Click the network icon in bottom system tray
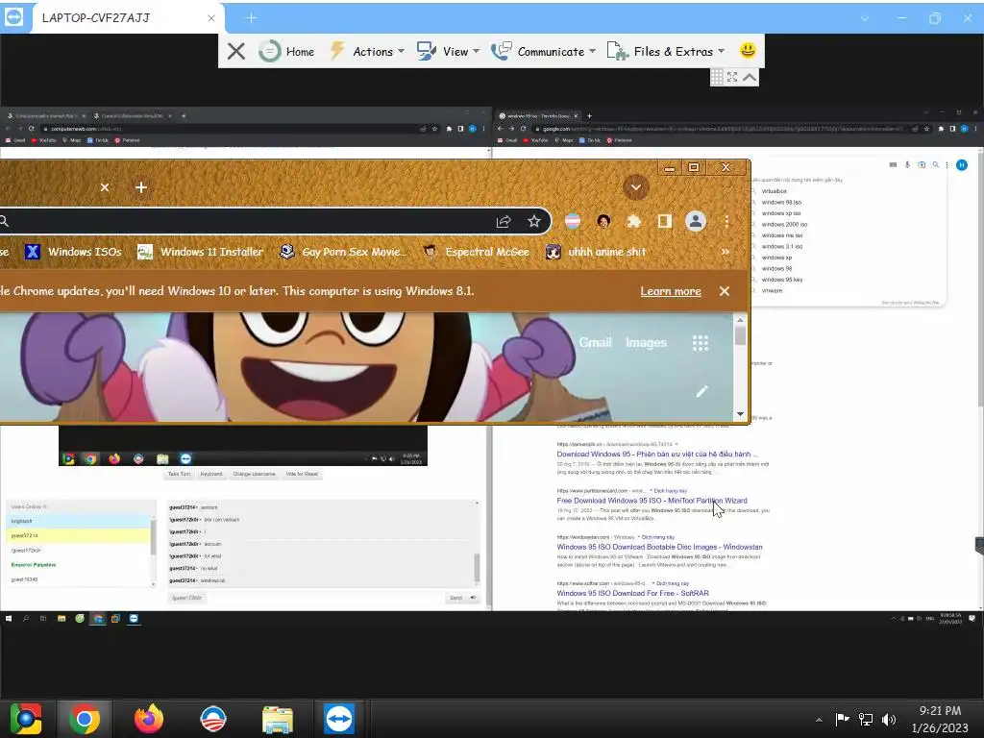Viewport: 984px width, 738px height. pyautogui.click(x=866, y=719)
